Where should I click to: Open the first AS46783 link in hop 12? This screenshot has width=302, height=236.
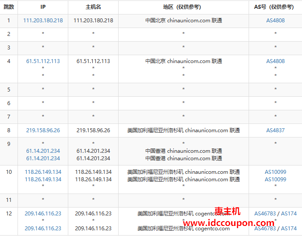[x=265, y=214]
